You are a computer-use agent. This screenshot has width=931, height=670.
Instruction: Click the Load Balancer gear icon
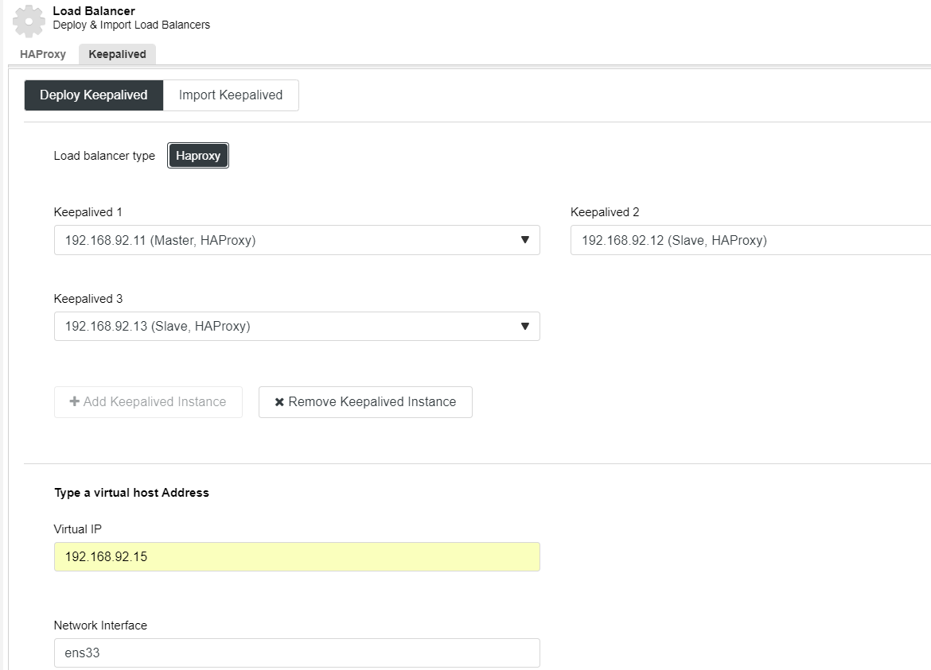click(29, 20)
